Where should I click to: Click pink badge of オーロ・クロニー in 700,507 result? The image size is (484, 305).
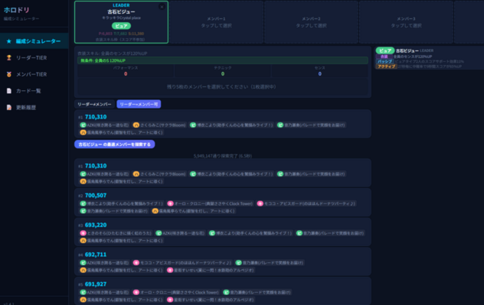tap(170, 203)
